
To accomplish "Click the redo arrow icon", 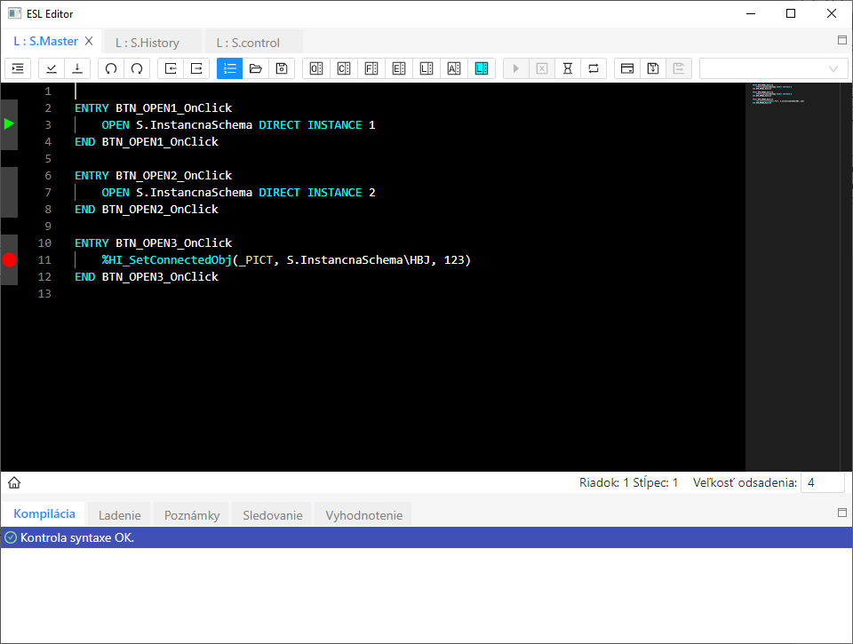I will (137, 68).
